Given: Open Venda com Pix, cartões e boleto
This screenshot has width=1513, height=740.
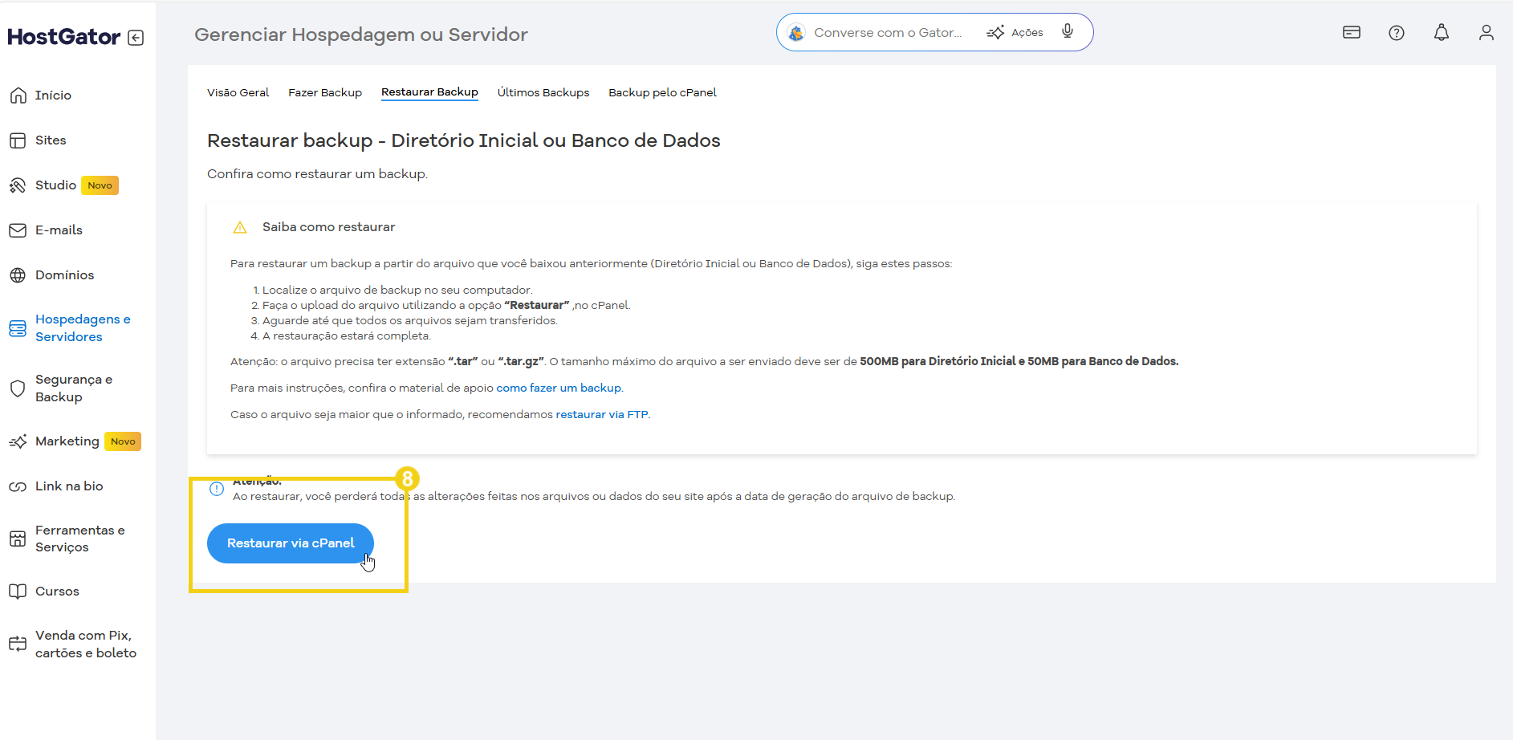Looking at the screenshot, I should tap(86, 644).
